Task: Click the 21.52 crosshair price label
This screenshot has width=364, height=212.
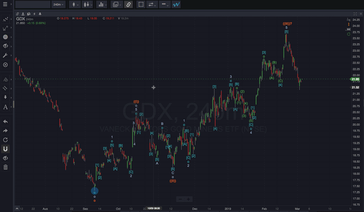Action: [356, 88]
